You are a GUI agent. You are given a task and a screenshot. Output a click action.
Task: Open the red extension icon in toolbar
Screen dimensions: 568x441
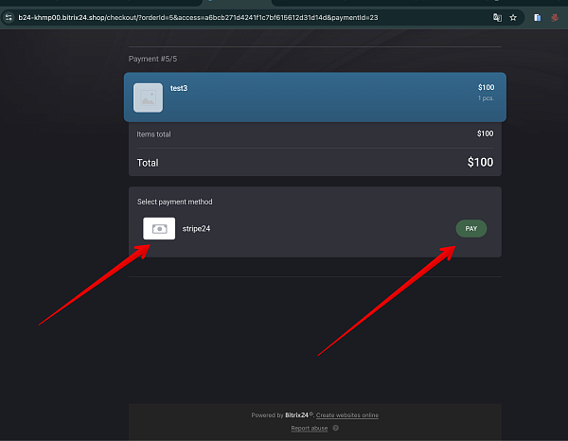555,17
